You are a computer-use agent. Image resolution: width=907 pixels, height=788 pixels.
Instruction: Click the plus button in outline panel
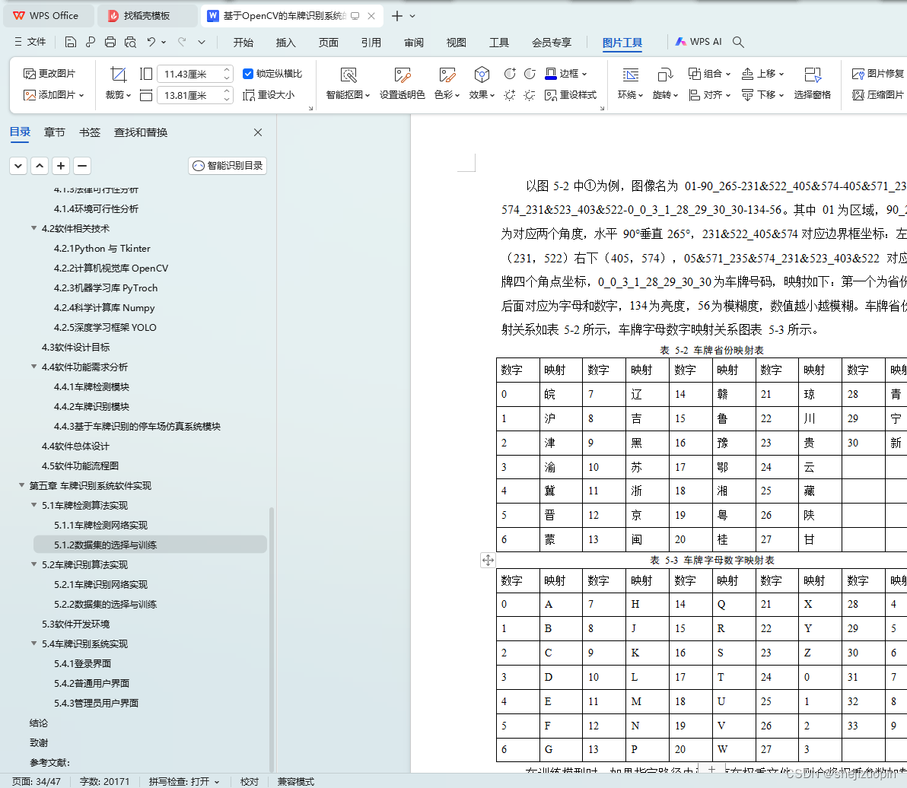[x=61, y=166]
